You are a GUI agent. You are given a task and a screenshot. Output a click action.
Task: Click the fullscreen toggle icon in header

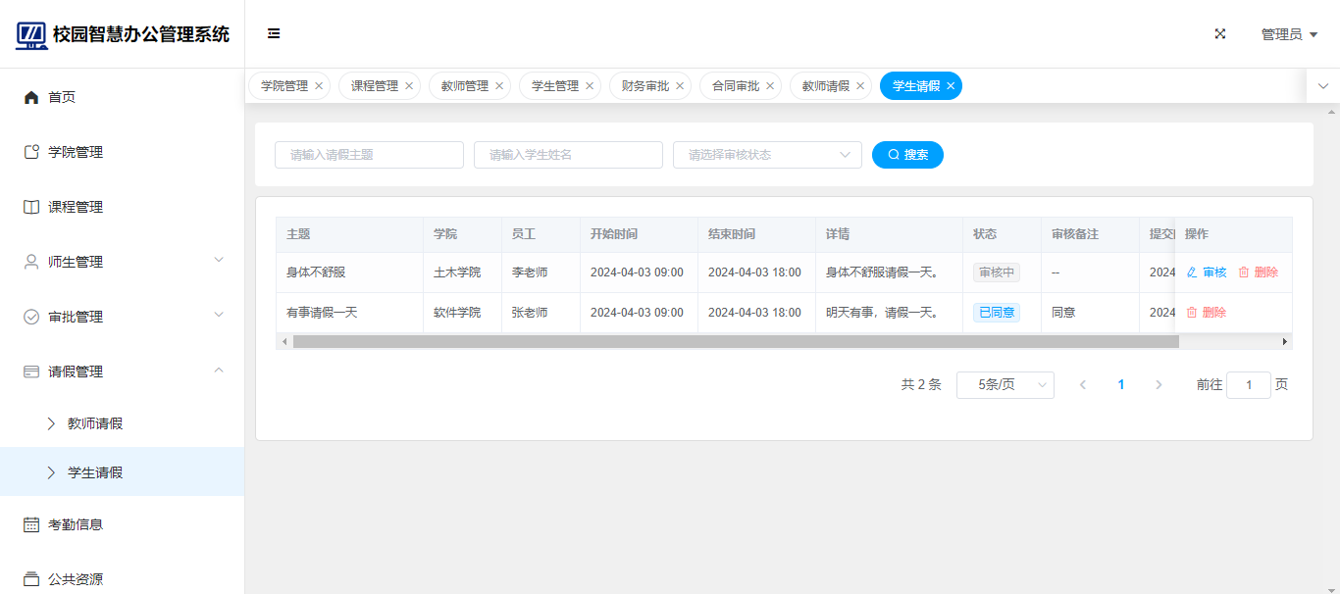coord(1220,33)
